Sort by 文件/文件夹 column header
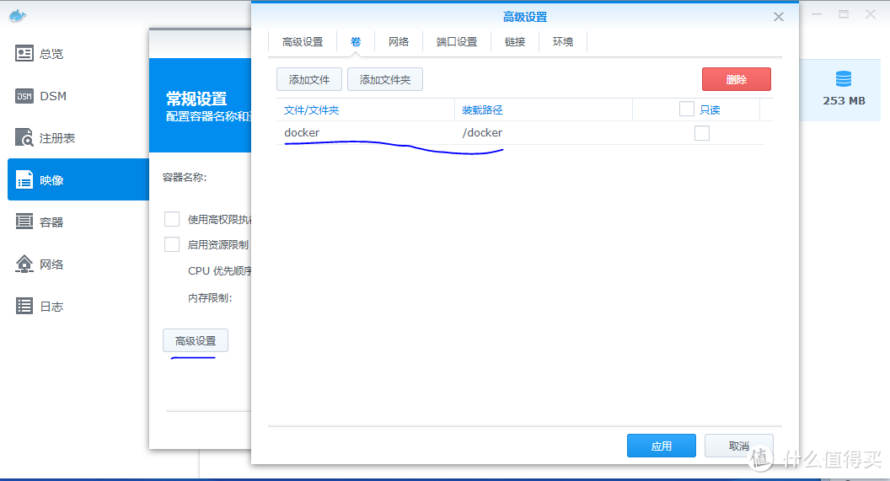 pyautogui.click(x=366, y=110)
